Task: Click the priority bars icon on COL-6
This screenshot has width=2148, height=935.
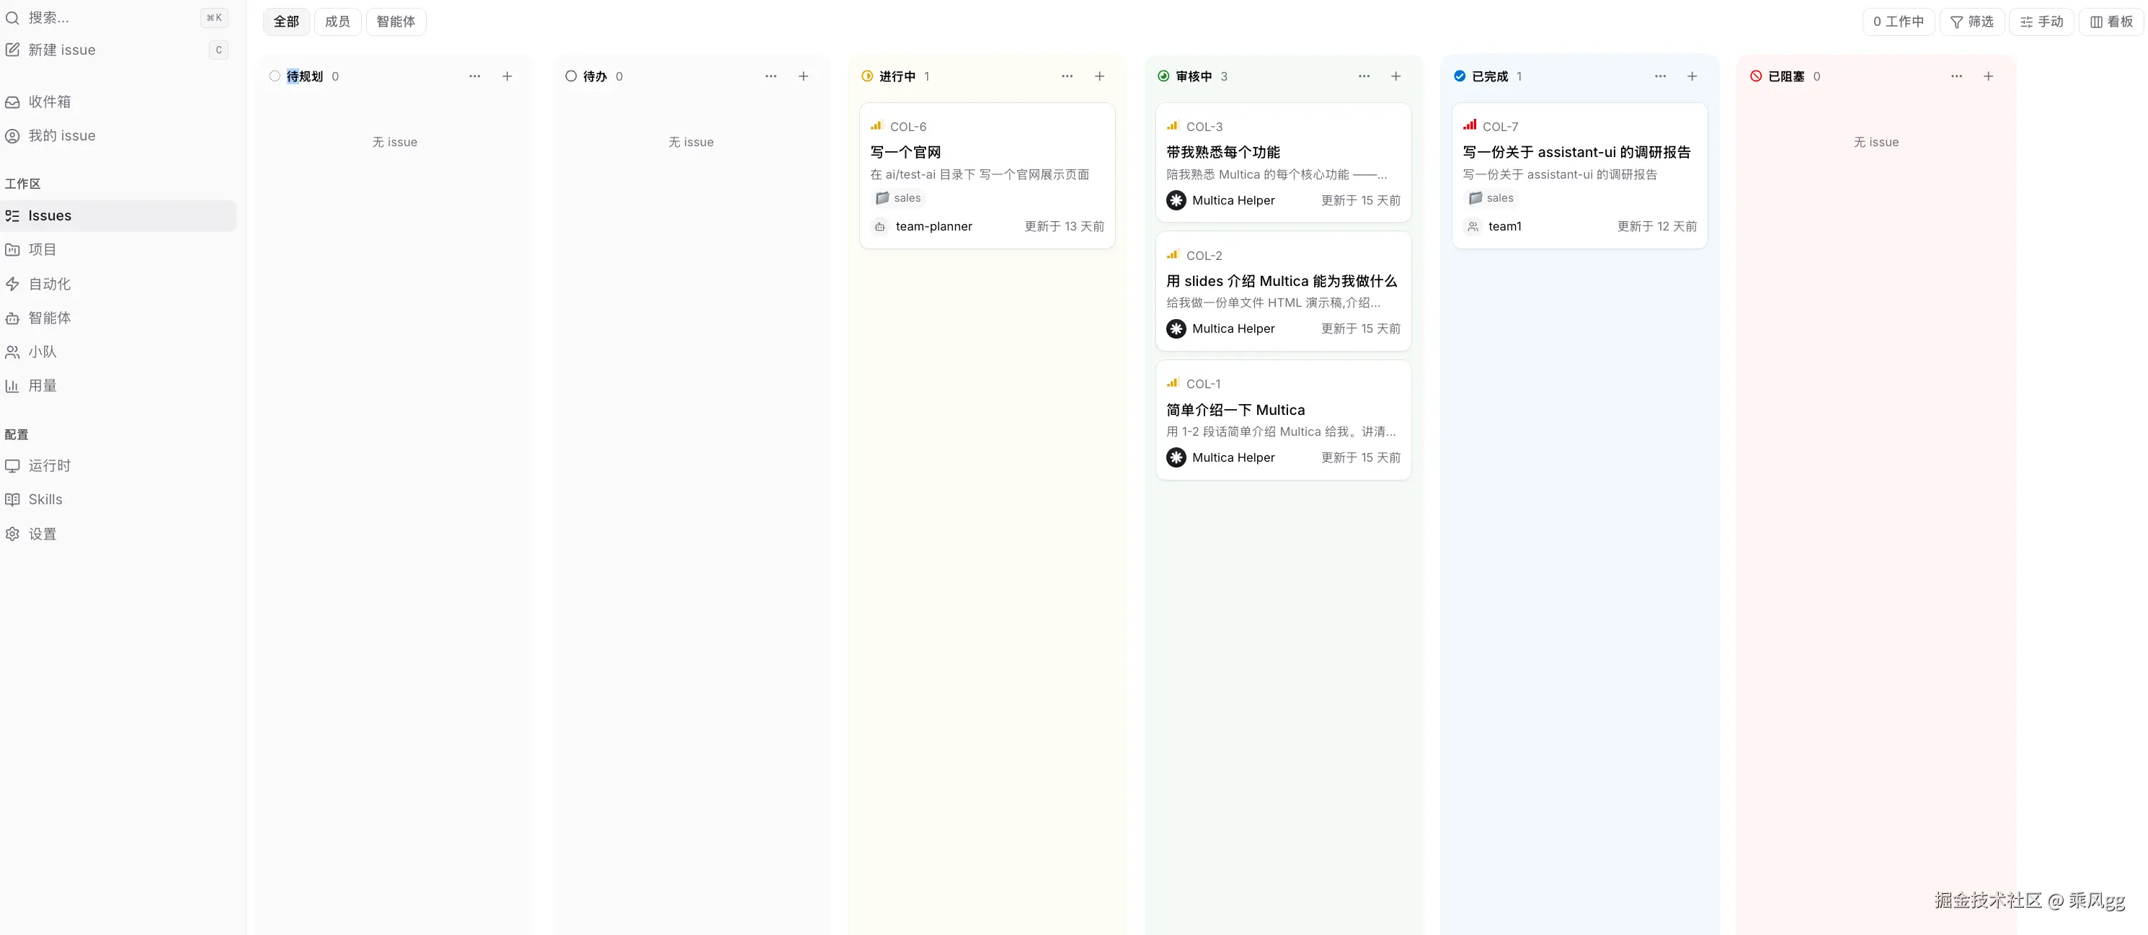Action: (x=876, y=126)
